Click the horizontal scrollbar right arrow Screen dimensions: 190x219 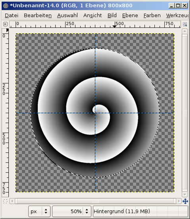pyautogui.click(x=178, y=201)
